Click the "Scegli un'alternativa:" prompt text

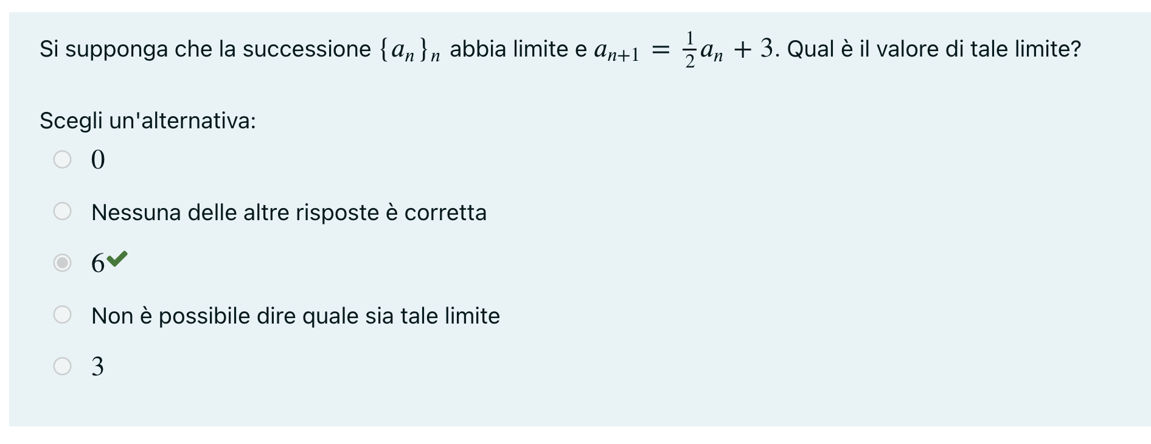pyautogui.click(x=148, y=120)
